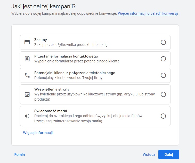
Task: Click the eye page view icon
Action: pyautogui.click(x=27, y=94)
